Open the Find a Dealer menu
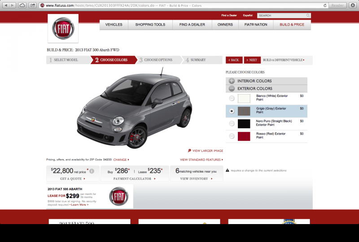The height and width of the screenshot is (242, 359). point(192,25)
